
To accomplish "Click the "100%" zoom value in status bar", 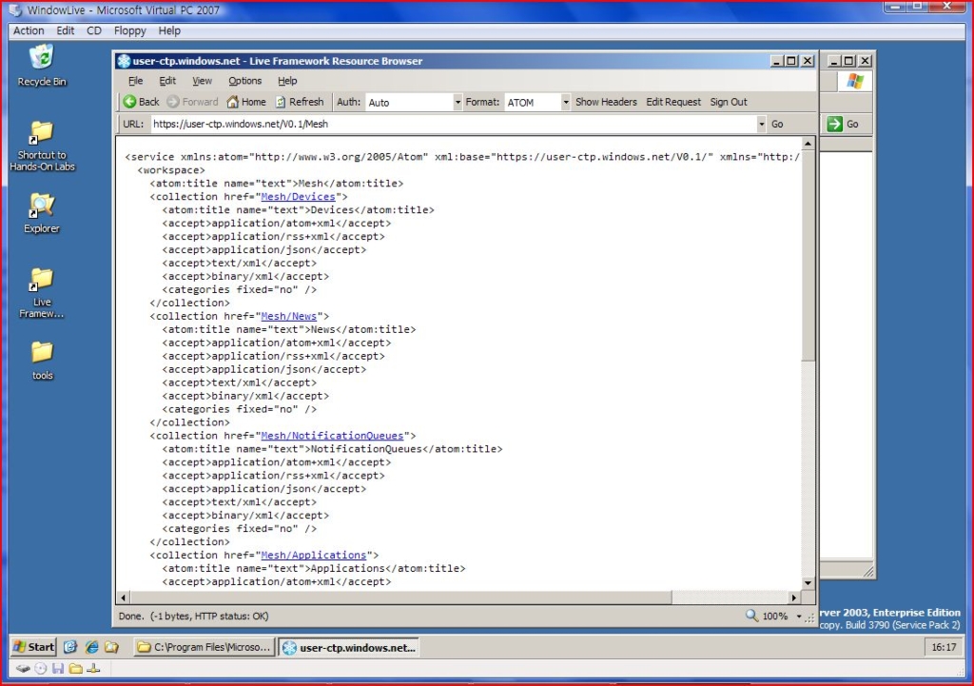I will (774, 617).
